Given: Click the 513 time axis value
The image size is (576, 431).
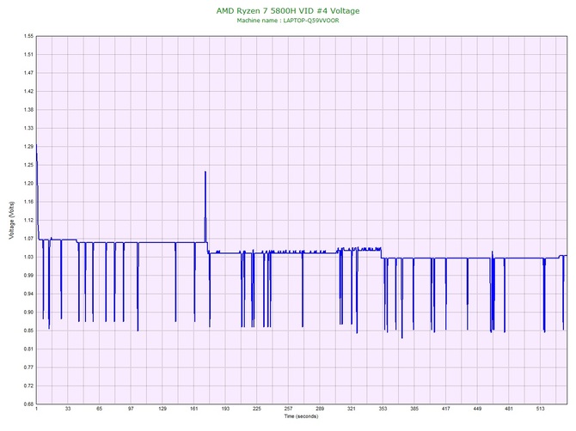Looking at the screenshot, I should click(x=540, y=409).
